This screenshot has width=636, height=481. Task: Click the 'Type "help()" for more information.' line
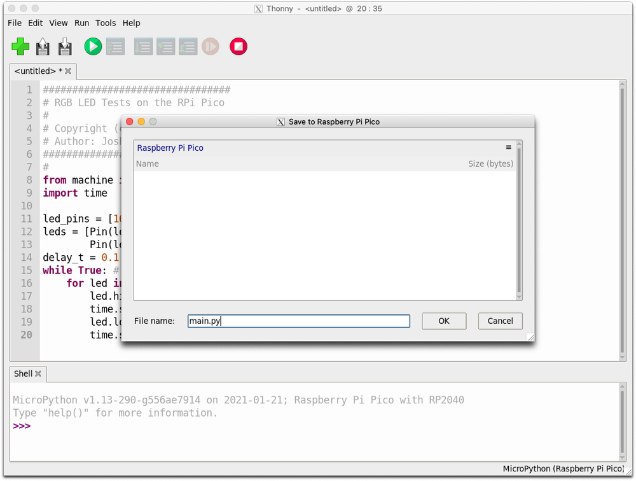(x=115, y=413)
